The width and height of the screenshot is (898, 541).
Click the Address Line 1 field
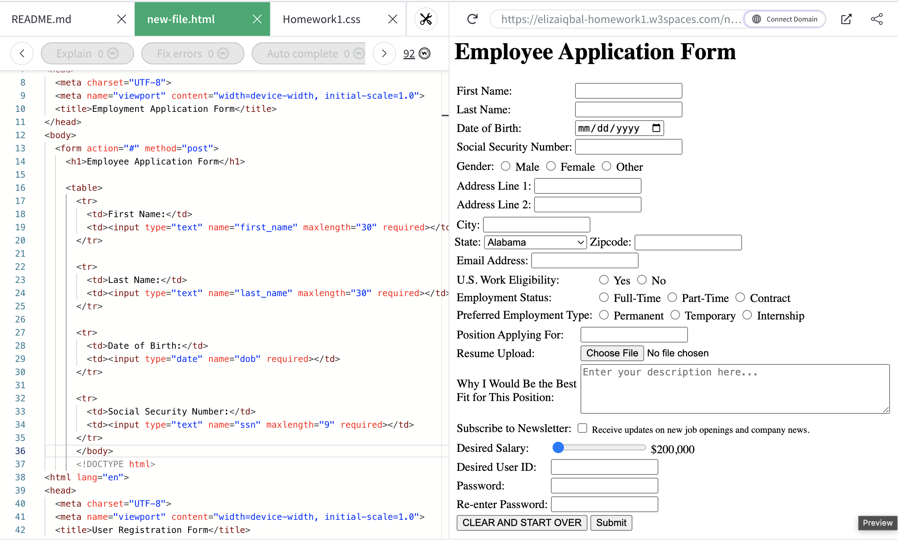click(587, 186)
